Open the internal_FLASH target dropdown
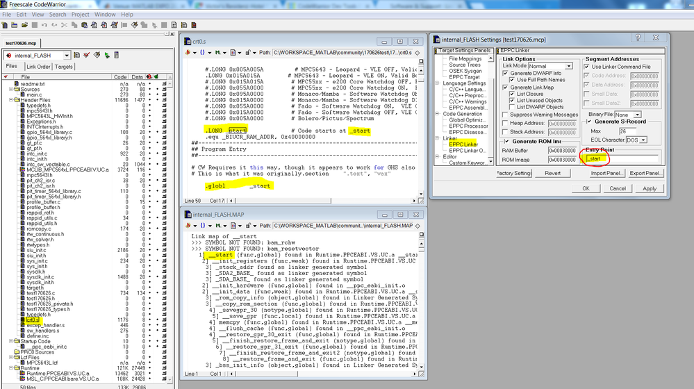This screenshot has width=694, height=389. 67,56
